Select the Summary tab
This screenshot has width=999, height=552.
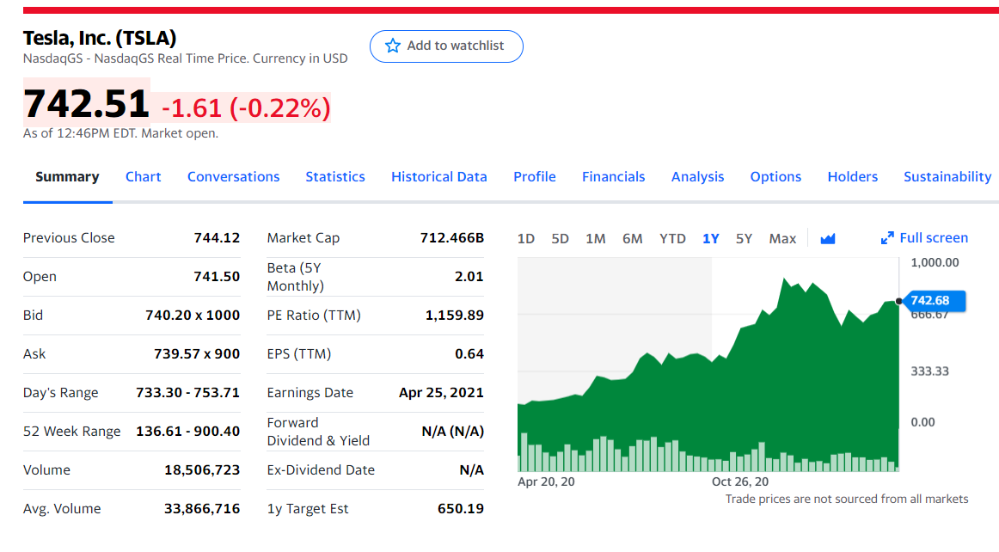click(x=68, y=176)
